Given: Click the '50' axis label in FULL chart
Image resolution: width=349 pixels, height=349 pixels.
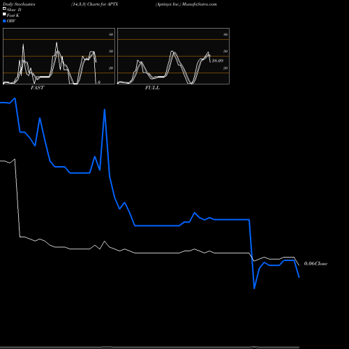Looking at the screenshot, I should pyautogui.click(x=225, y=51).
